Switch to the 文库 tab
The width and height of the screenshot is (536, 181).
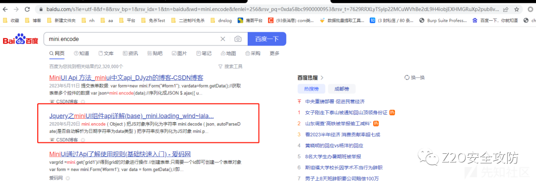coord(106,53)
